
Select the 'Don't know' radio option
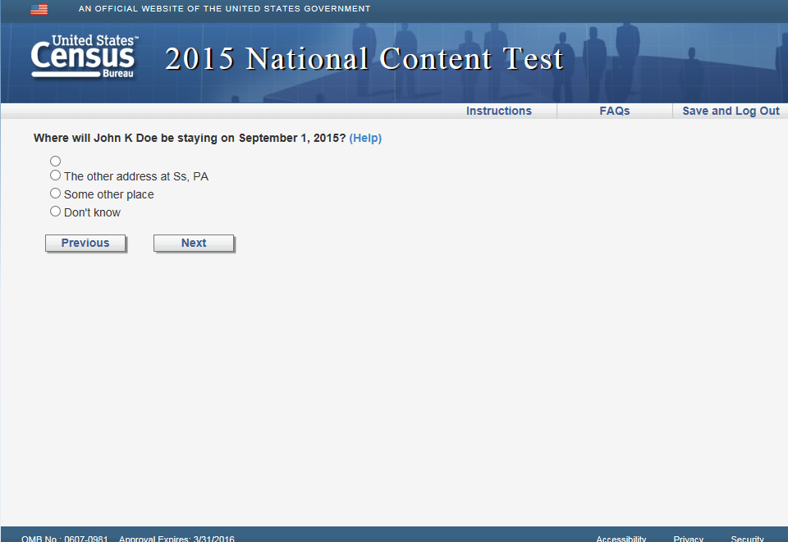click(x=55, y=212)
